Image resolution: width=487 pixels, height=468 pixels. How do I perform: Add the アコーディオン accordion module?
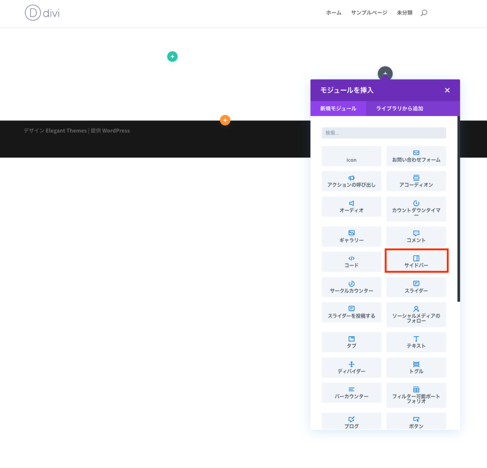tap(416, 181)
